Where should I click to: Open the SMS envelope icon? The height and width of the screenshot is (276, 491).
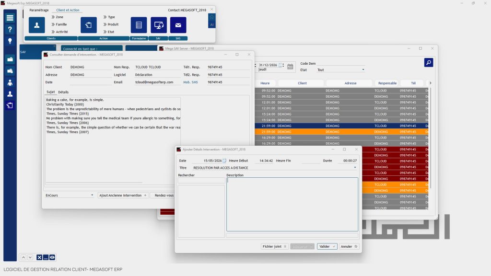(178, 25)
